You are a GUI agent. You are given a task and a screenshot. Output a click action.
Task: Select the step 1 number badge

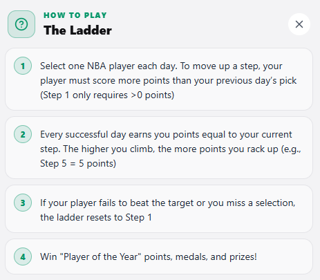[x=23, y=66]
